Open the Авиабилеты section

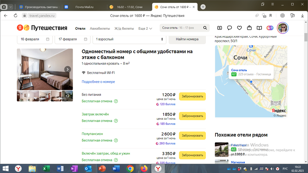coord(100,28)
